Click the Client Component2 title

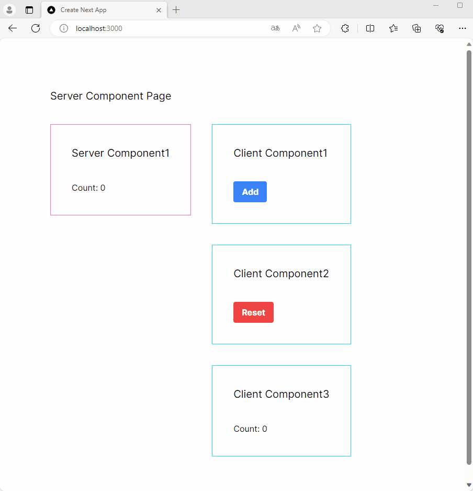click(x=281, y=274)
